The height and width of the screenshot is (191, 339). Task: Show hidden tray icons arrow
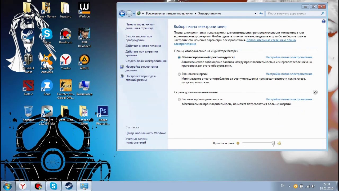pos(289,186)
